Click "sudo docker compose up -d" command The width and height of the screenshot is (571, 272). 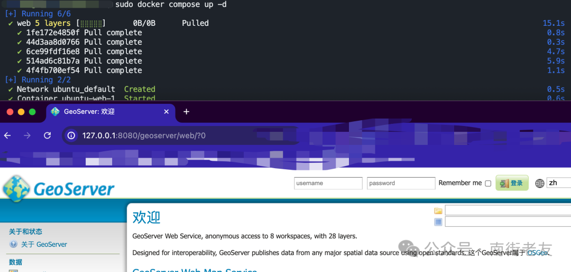[x=171, y=5]
